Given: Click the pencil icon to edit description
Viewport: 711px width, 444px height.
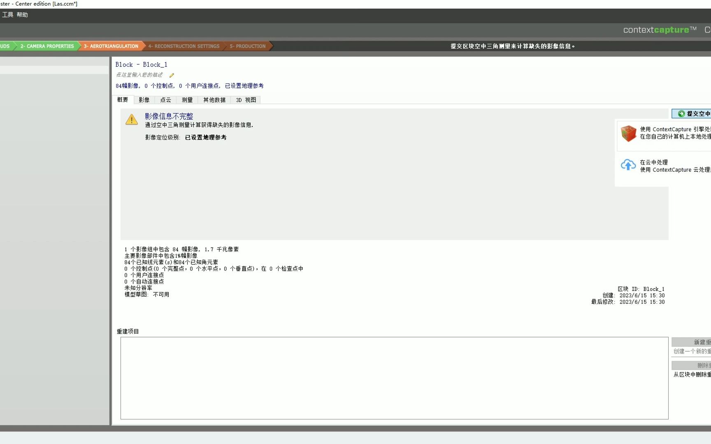Looking at the screenshot, I should (x=172, y=75).
